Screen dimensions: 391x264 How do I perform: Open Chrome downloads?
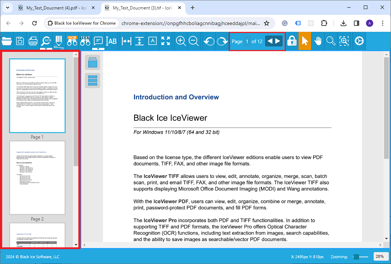(343, 23)
